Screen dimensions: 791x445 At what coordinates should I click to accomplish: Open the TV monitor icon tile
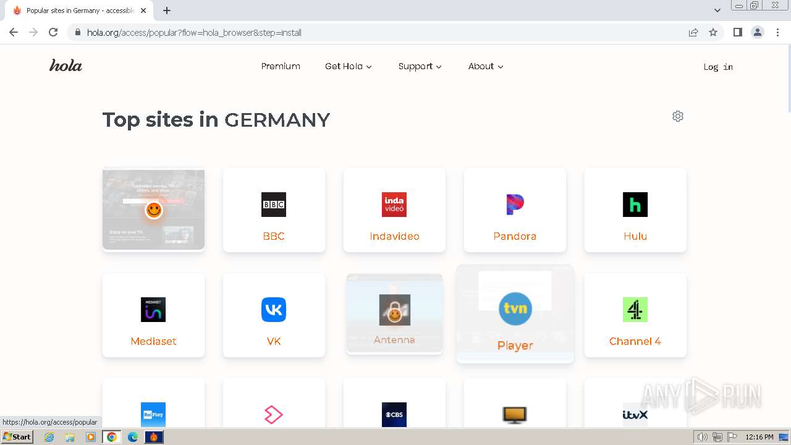click(x=515, y=403)
